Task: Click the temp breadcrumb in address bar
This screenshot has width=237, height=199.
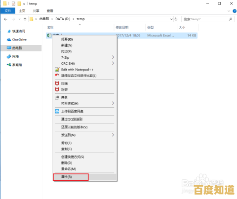Action: tap(80, 19)
